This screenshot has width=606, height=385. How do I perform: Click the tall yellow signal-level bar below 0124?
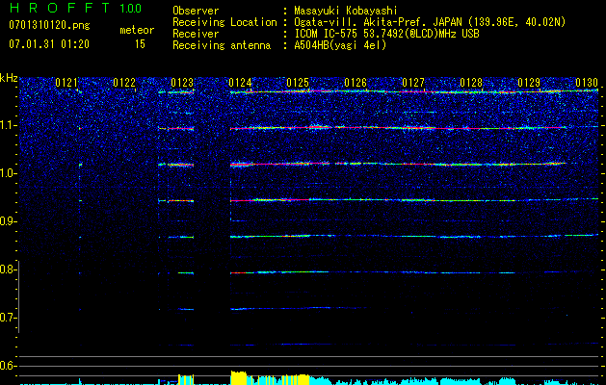[x=239, y=378]
